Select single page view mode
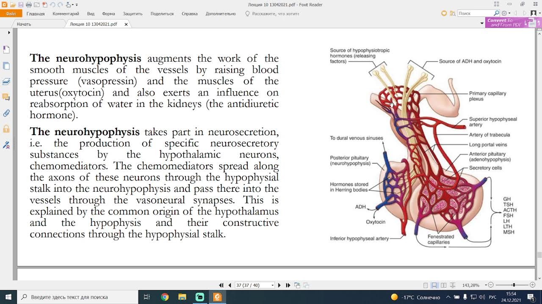 click(426, 285)
